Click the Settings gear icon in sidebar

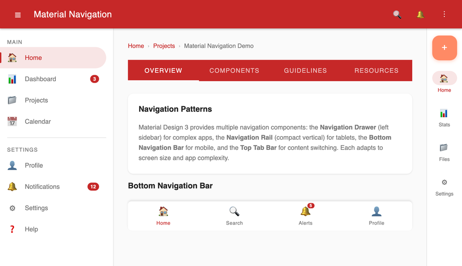pyautogui.click(x=12, y=208)
